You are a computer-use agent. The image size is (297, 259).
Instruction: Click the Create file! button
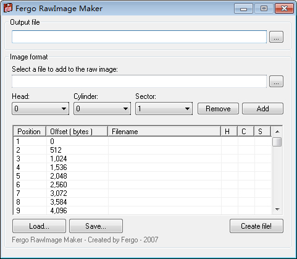pyautogui.click(x=256, y=226)
